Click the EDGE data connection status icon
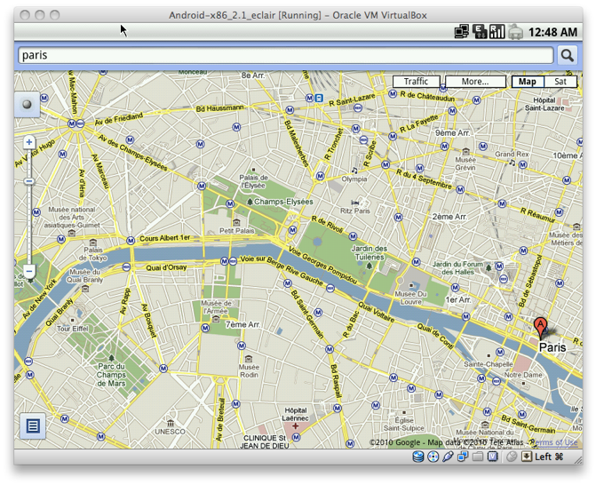The width and height of the screenshot is (596, 485). pos(480,32)
